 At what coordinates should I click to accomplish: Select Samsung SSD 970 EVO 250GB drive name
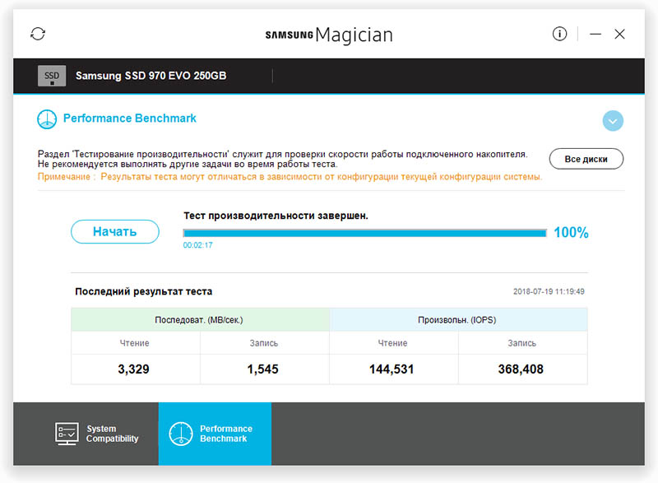(151, 76)
